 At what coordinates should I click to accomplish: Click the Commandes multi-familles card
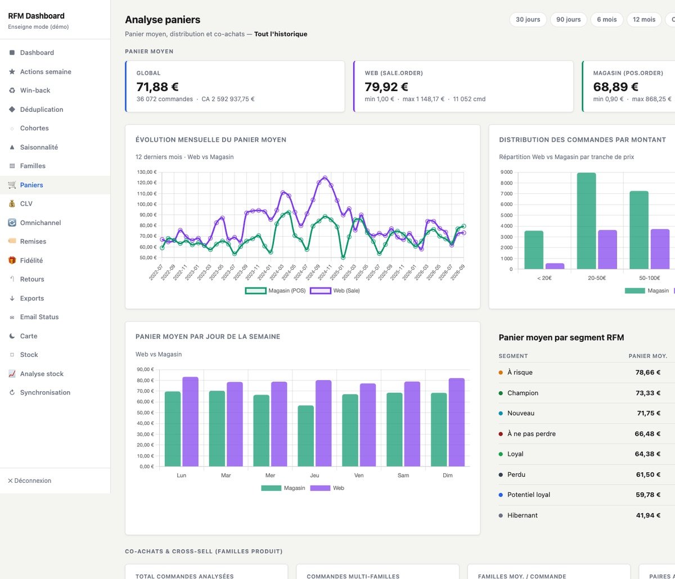(377, 572)
